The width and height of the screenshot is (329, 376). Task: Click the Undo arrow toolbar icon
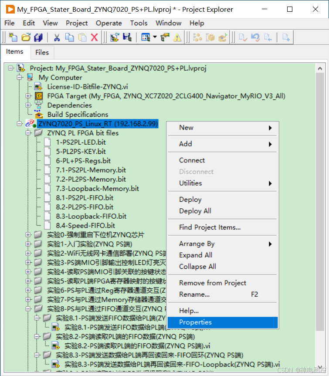pos(255,37)
